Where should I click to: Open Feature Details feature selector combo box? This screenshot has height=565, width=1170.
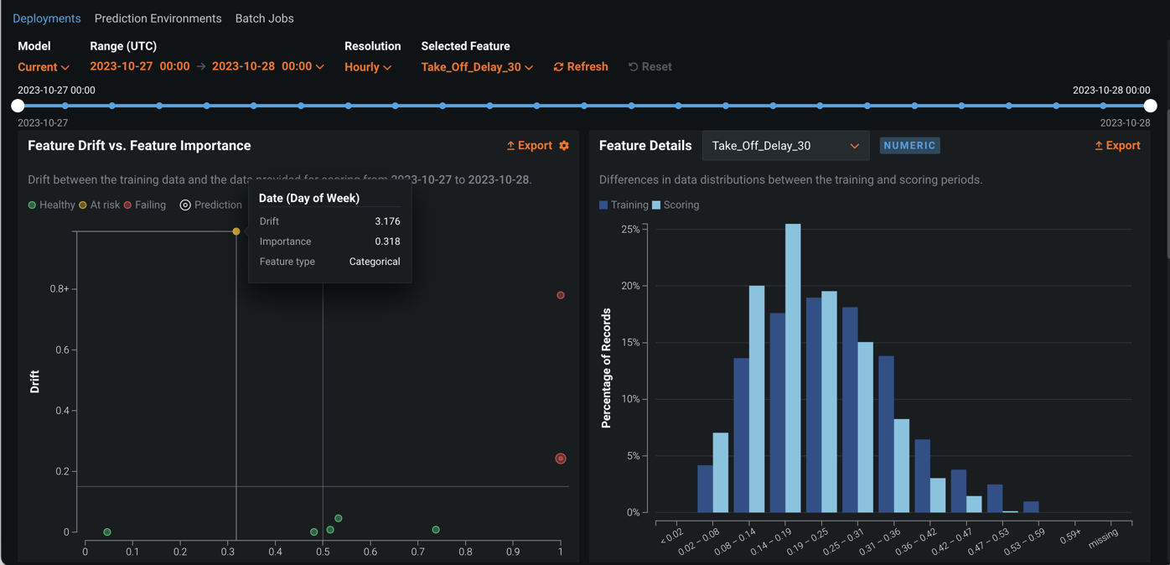tap(784, 146)
